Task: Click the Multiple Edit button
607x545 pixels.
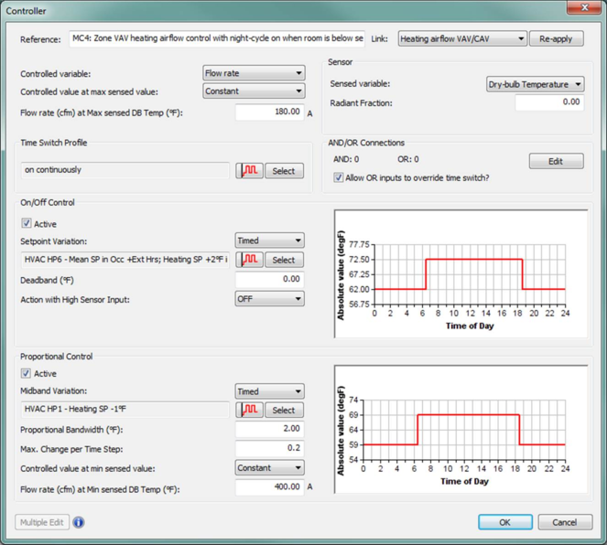Action: pos(42,522)
